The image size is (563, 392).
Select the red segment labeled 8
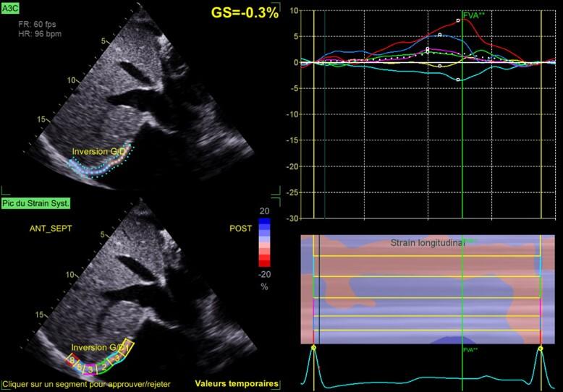coord(72,359)
